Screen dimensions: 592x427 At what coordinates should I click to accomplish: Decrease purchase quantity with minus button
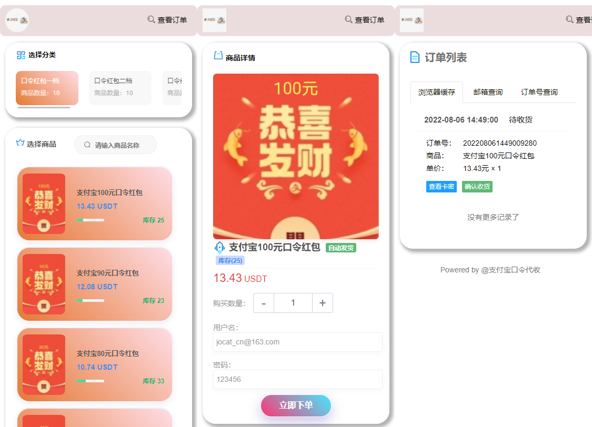click(264, 303)
